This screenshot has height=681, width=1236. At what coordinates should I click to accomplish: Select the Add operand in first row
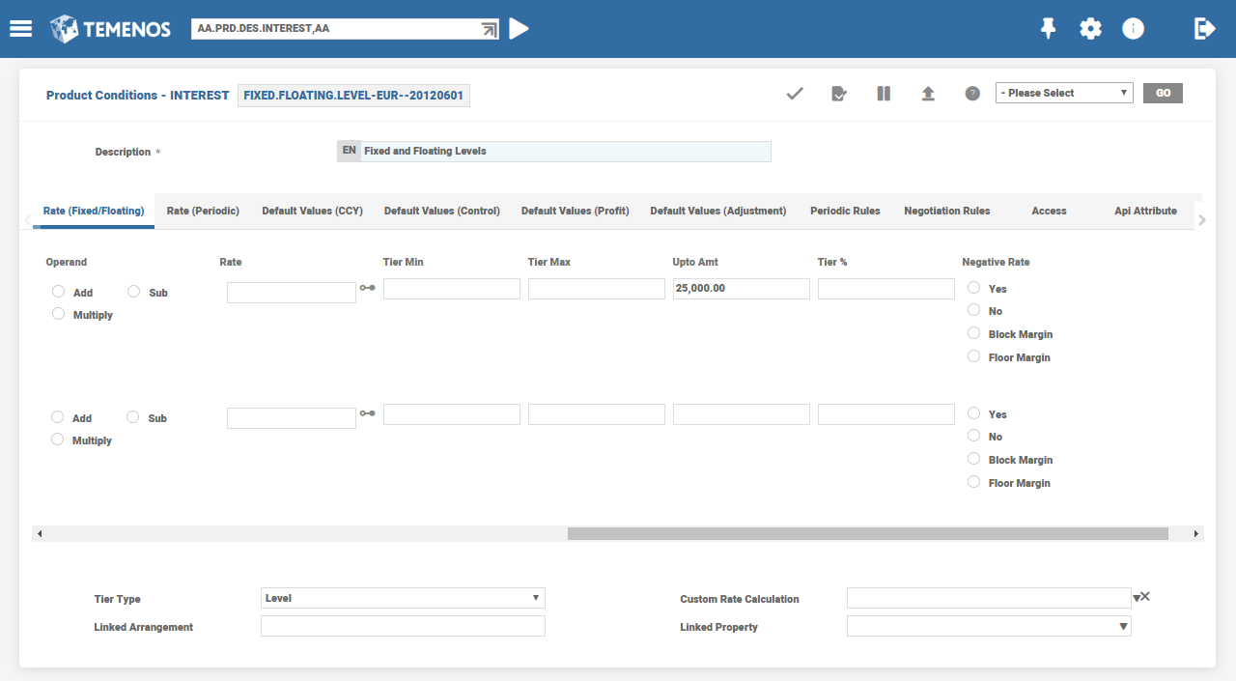click(x=59, y=292)
